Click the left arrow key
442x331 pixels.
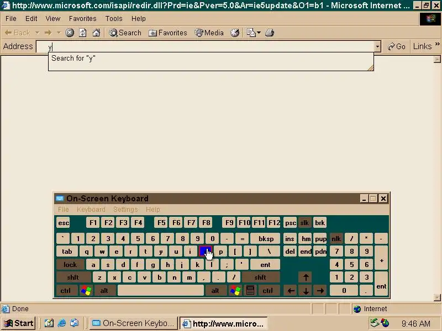[291, 291]
